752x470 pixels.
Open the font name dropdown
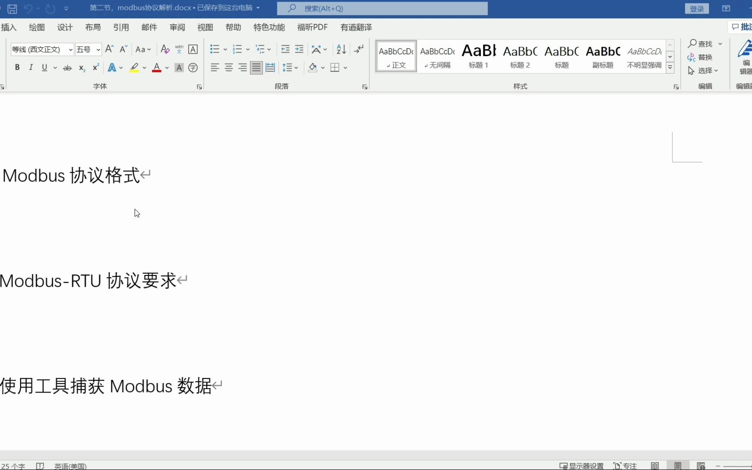pyautogui.click(x=70, y=50)
